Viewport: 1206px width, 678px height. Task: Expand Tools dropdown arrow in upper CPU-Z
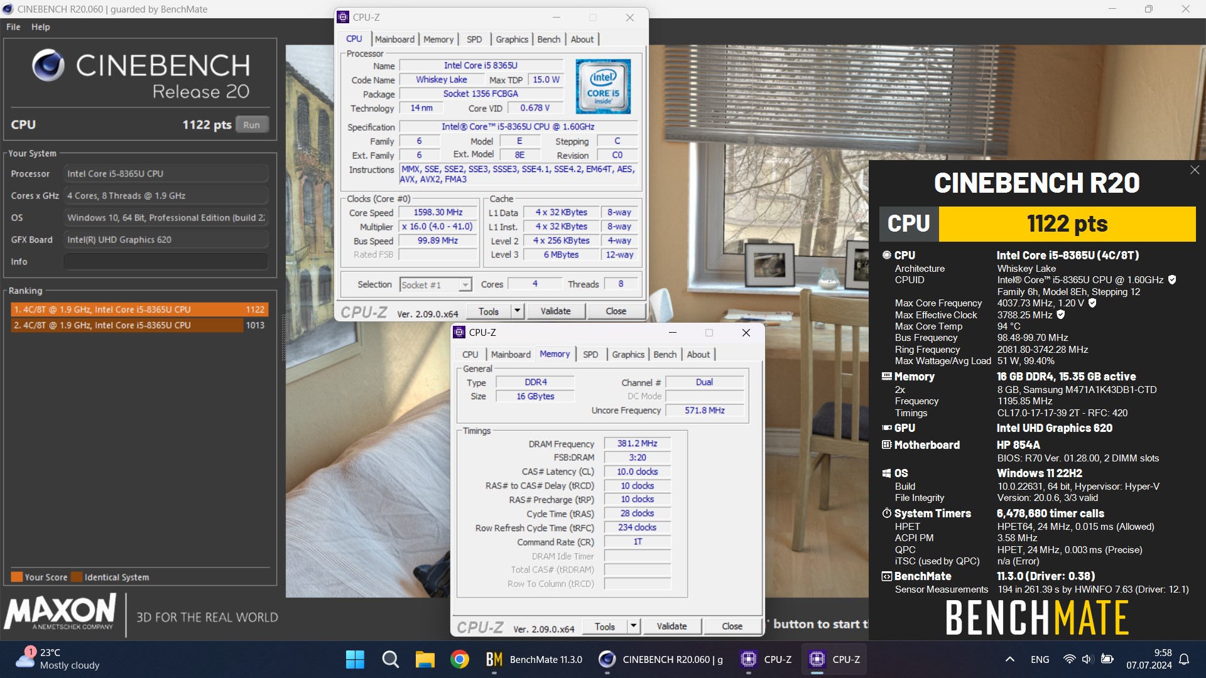pos(517,311)
